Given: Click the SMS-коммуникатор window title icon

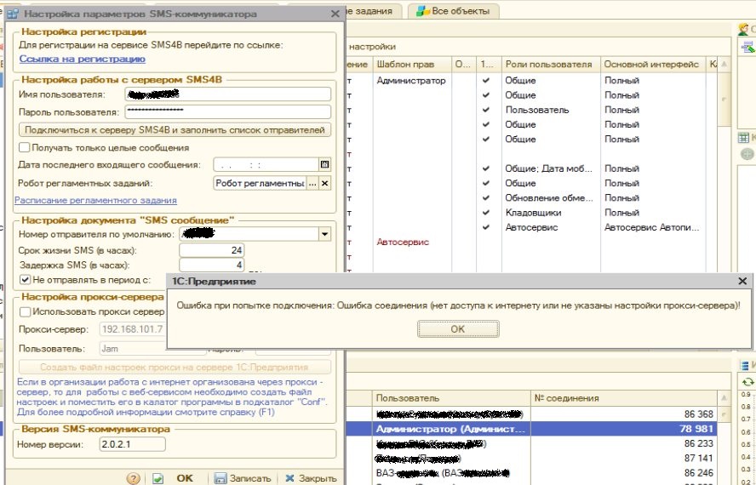Looking at the screenshot, I should (x=13, y=14).
